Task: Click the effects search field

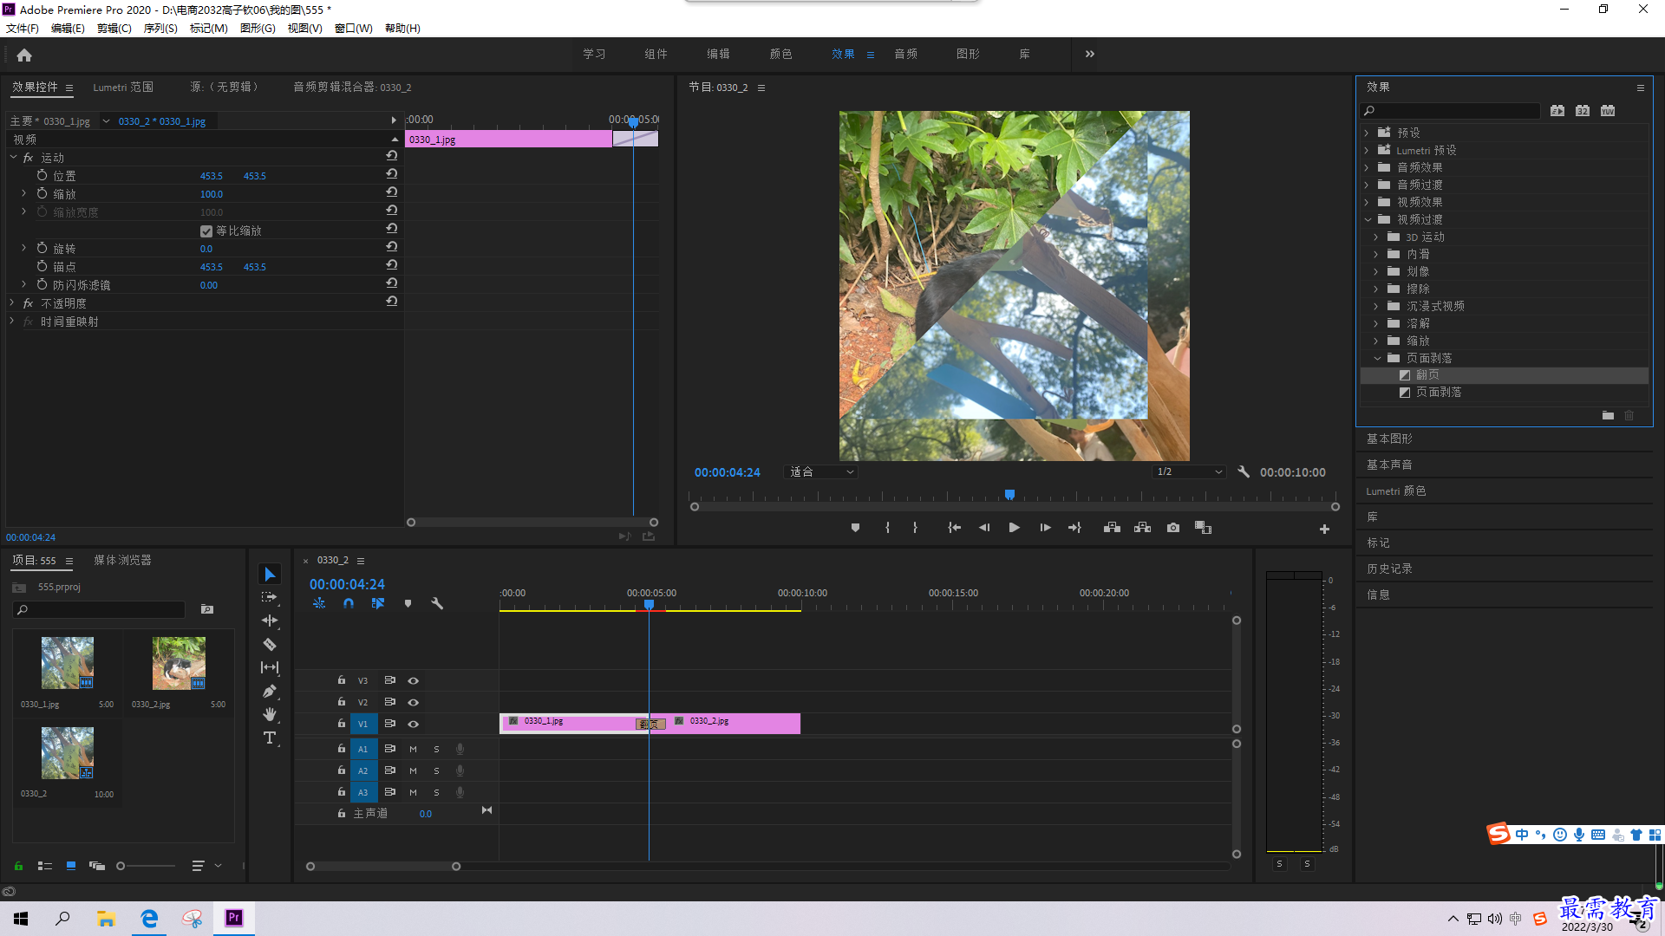Action: pyautogui.click(x=1450, y=111)
